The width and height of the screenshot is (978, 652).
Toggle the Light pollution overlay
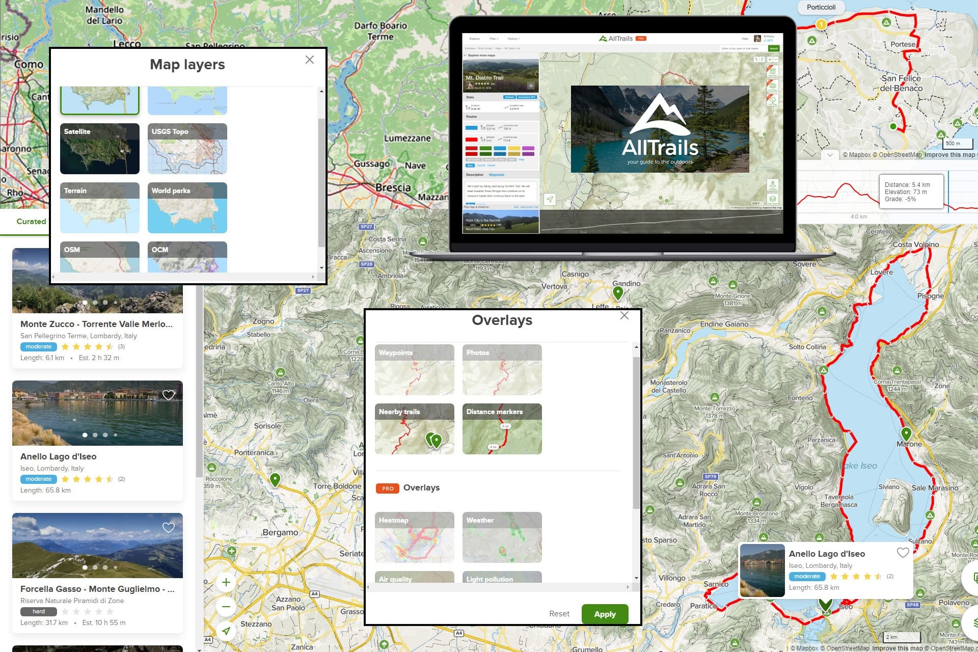coord(502,577)
